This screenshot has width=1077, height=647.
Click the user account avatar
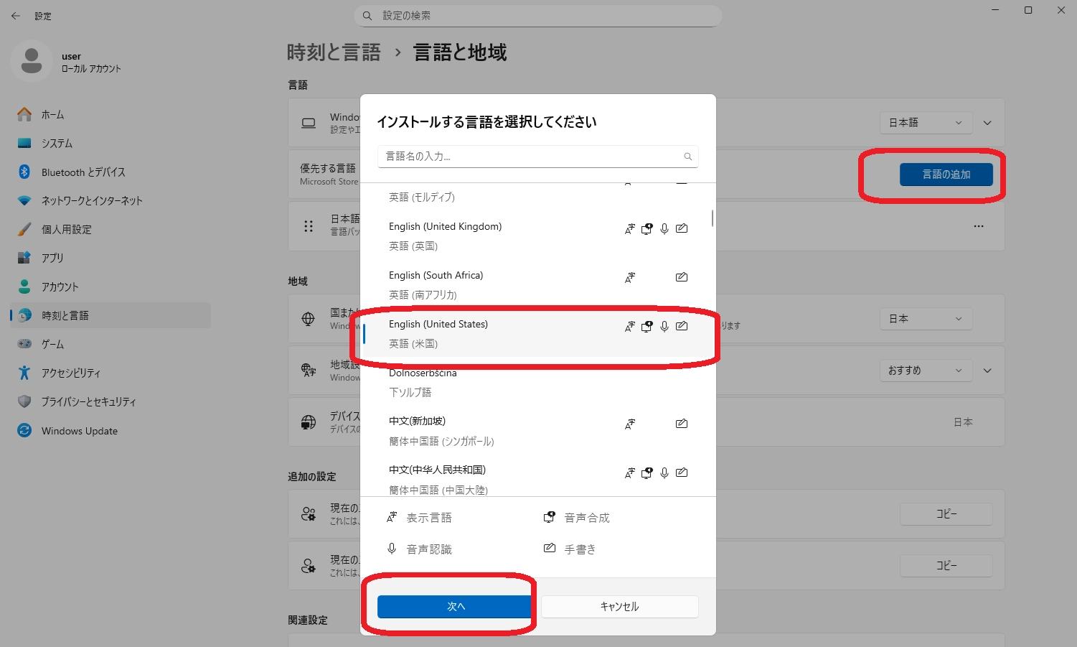pos(31,61)
